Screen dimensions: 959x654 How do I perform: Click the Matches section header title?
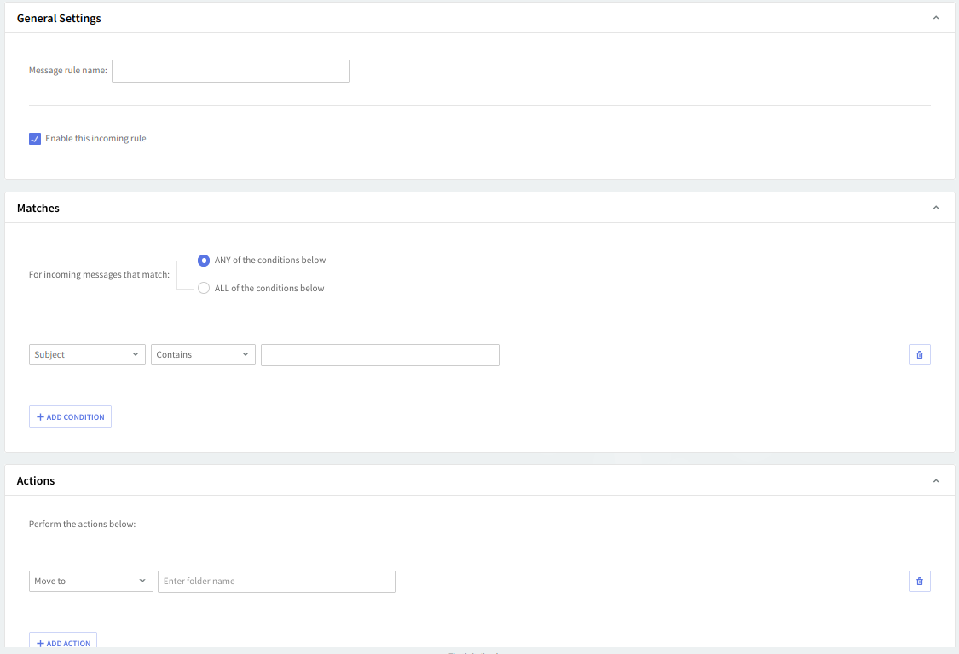click(38, 208)
